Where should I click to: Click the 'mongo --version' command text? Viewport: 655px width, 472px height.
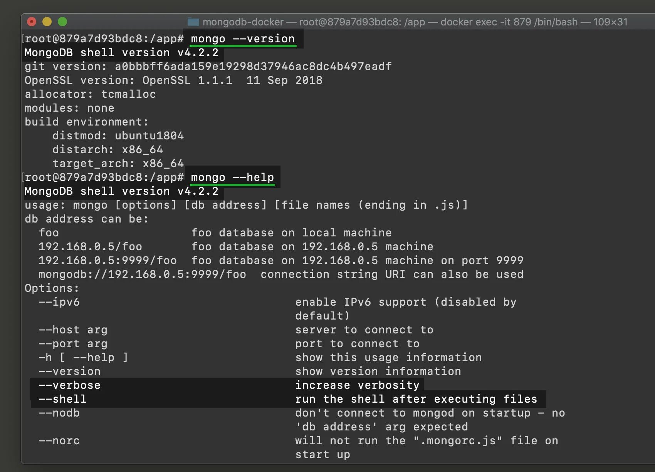point(243,39)
